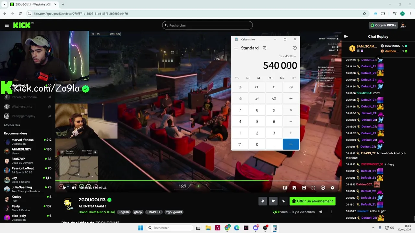Expand the chat leaderboard handle
The image size is (415, 233).
[378, 57]
